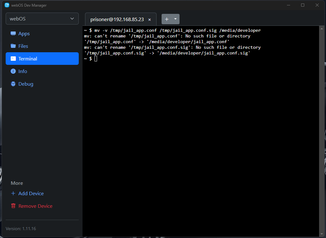Close the webOS Dev Manager window
The width and height of the screenshot is (326, 238).
[x=317, y=5]
